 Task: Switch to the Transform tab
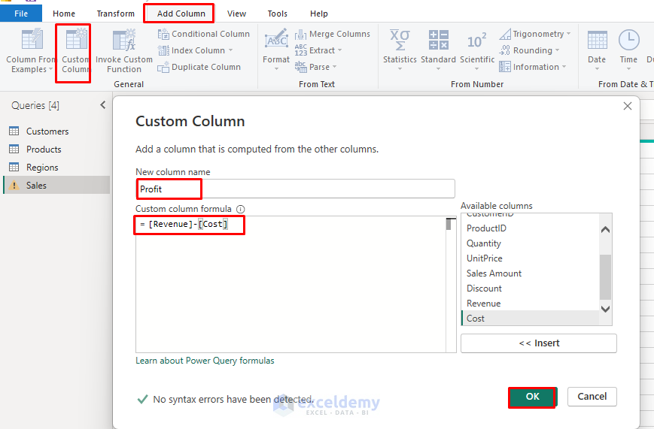pyautogui.click(x=116, y=14)
